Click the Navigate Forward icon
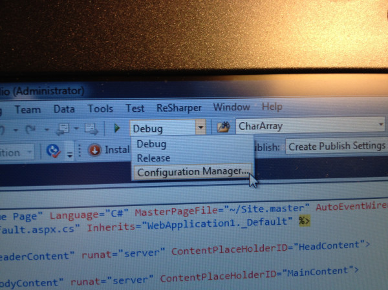 [x=91, y=129]
